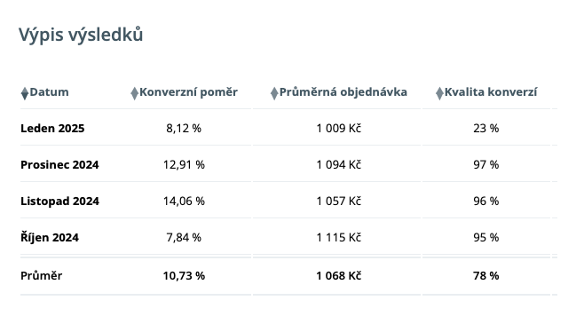Select the 1 094 Kč order value
Viewport: 584px width, 332px height.
pos(338,165)
